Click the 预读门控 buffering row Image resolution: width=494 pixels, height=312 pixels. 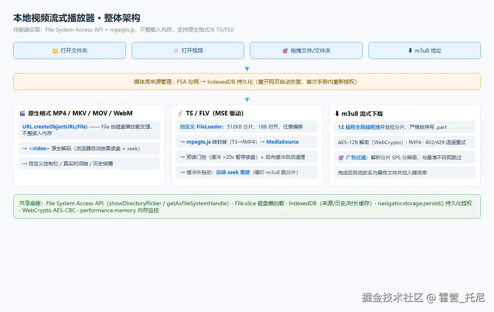coord(247,157)
